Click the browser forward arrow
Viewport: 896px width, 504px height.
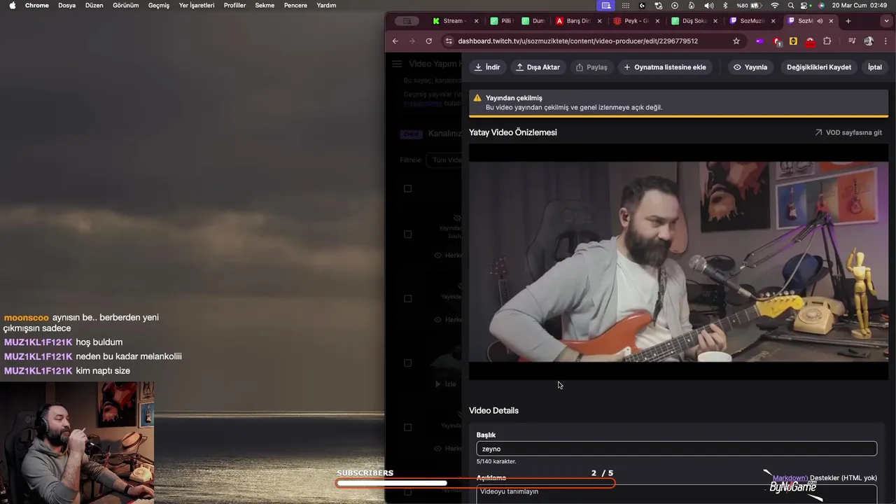pos(412,41)
